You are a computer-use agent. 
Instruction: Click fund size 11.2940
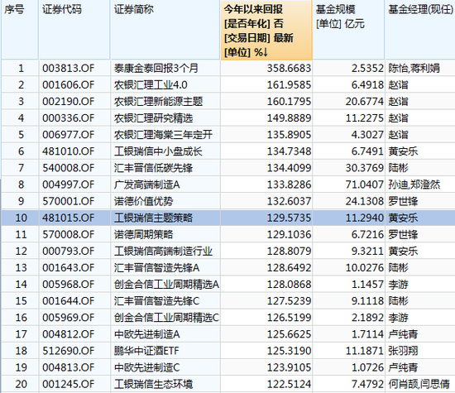pos(365,218)
